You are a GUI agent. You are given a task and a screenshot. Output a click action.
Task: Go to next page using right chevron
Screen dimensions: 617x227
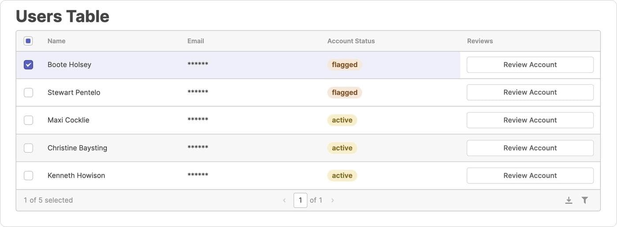tap(332, 200)
